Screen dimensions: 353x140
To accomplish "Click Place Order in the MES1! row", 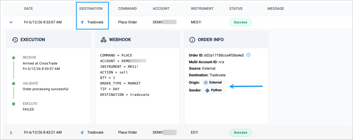I will click(x=128, y=22).
